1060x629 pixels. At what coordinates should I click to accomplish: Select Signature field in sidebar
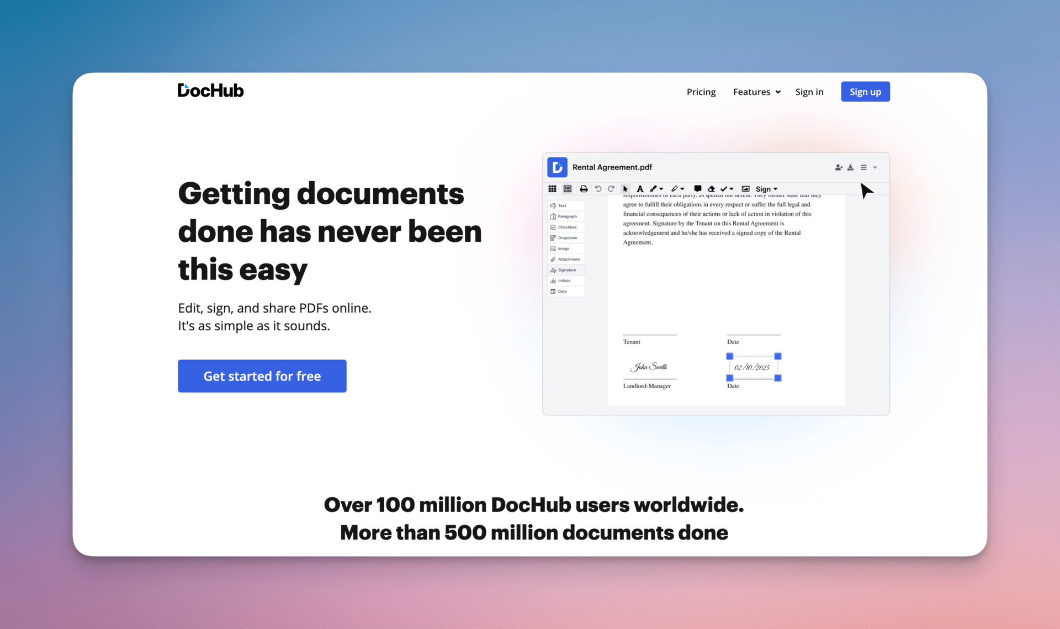(566, 270)
